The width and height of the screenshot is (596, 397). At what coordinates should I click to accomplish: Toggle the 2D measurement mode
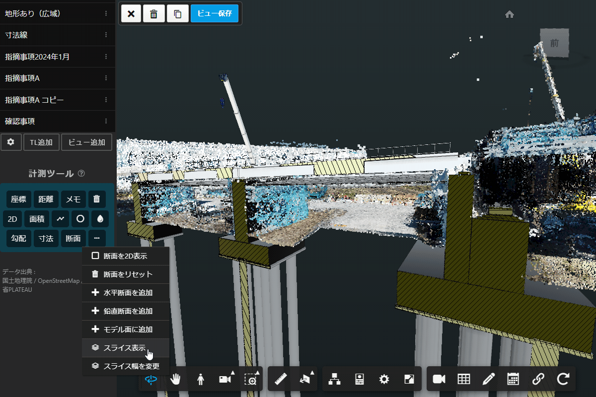pos(12,218)
